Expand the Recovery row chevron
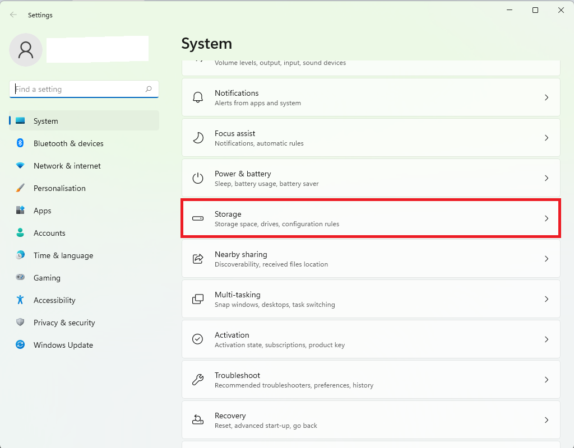This screenshot has width=574, height=448. pos(547,420)
